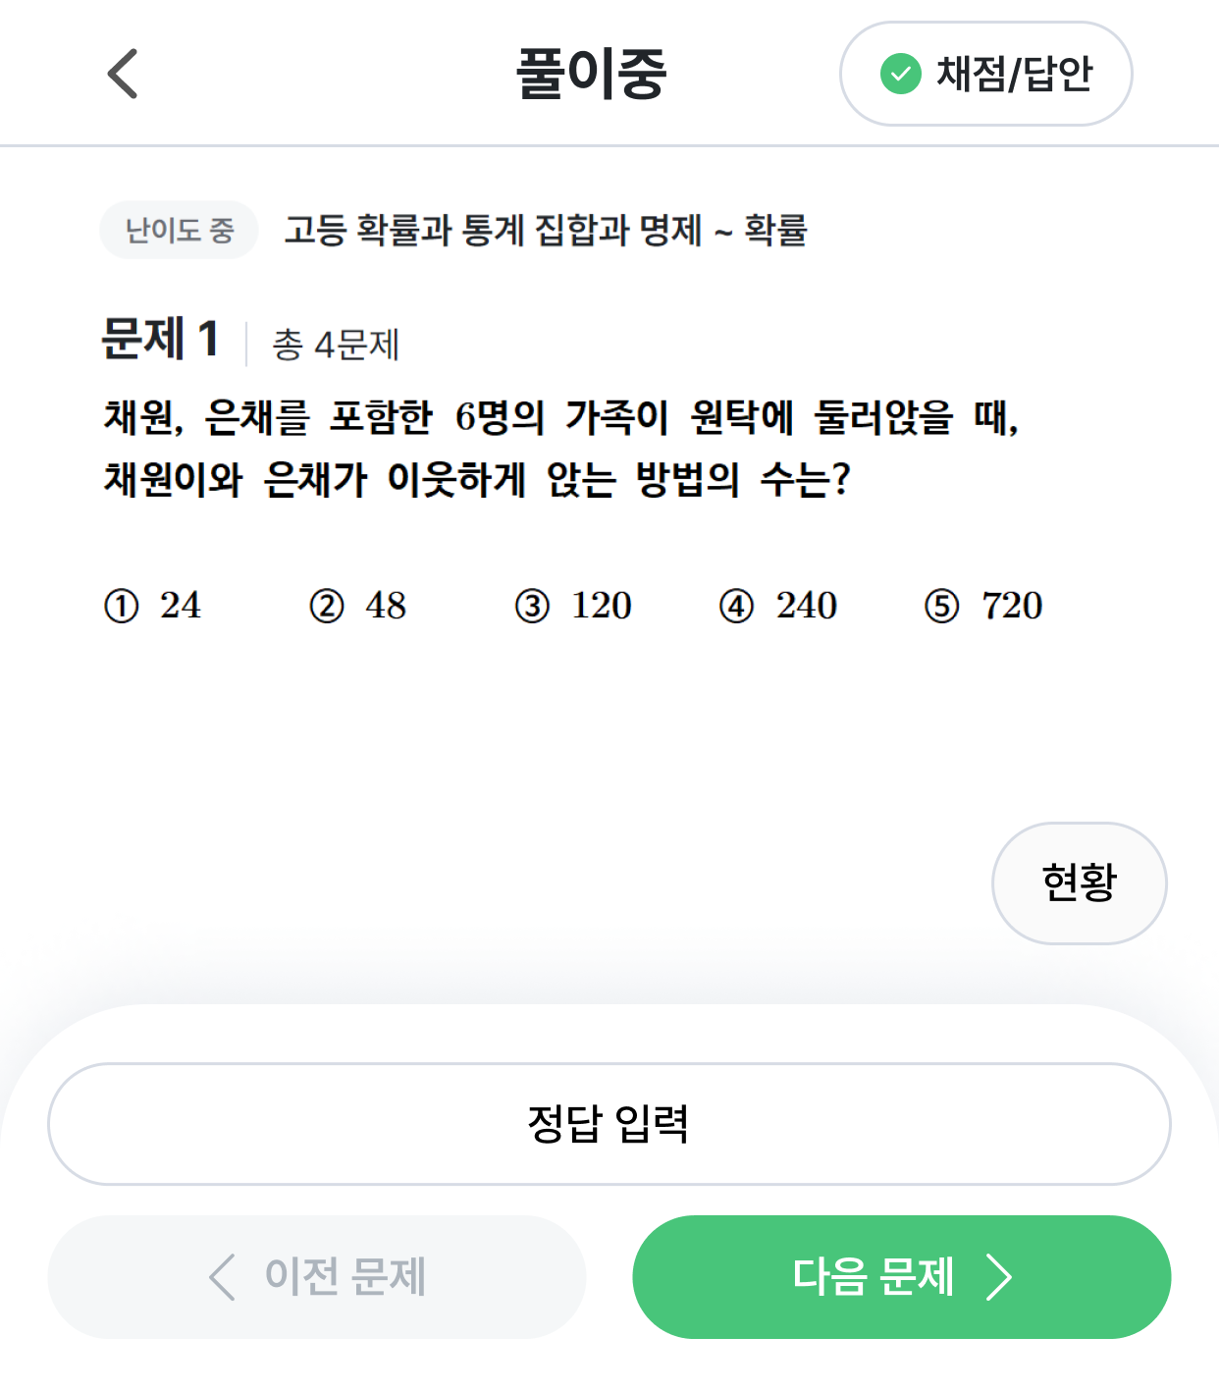
Task: Tap the 난이도 중 difficulty badge
Action: tap(179, 231)
